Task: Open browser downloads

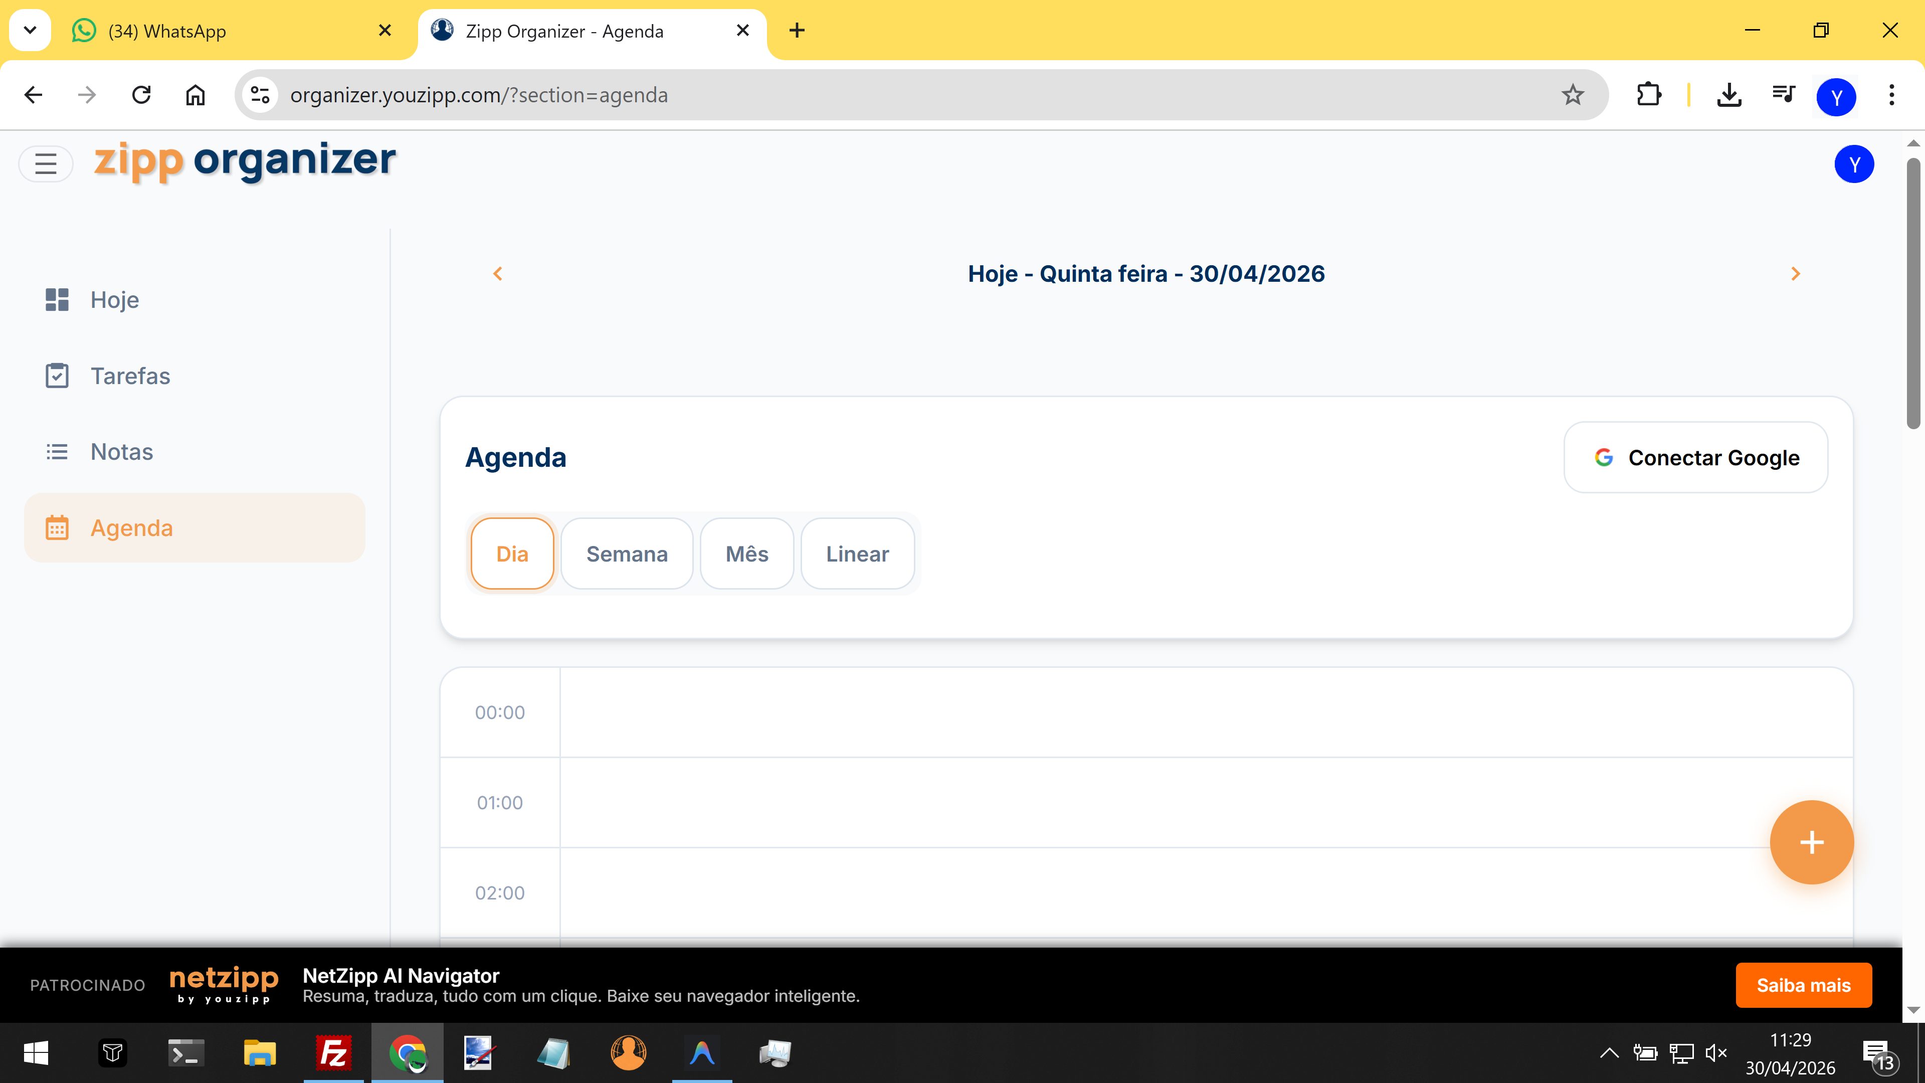Action: pos(1728,95)
